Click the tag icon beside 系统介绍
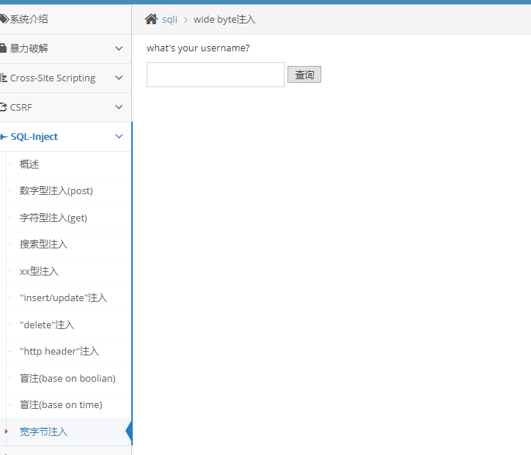This screenshot has height=455, width=531. coord(4,19)
